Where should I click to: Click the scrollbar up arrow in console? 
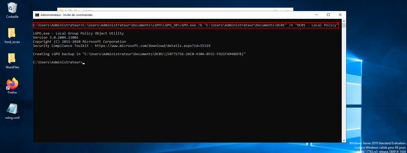click(344, 21)
